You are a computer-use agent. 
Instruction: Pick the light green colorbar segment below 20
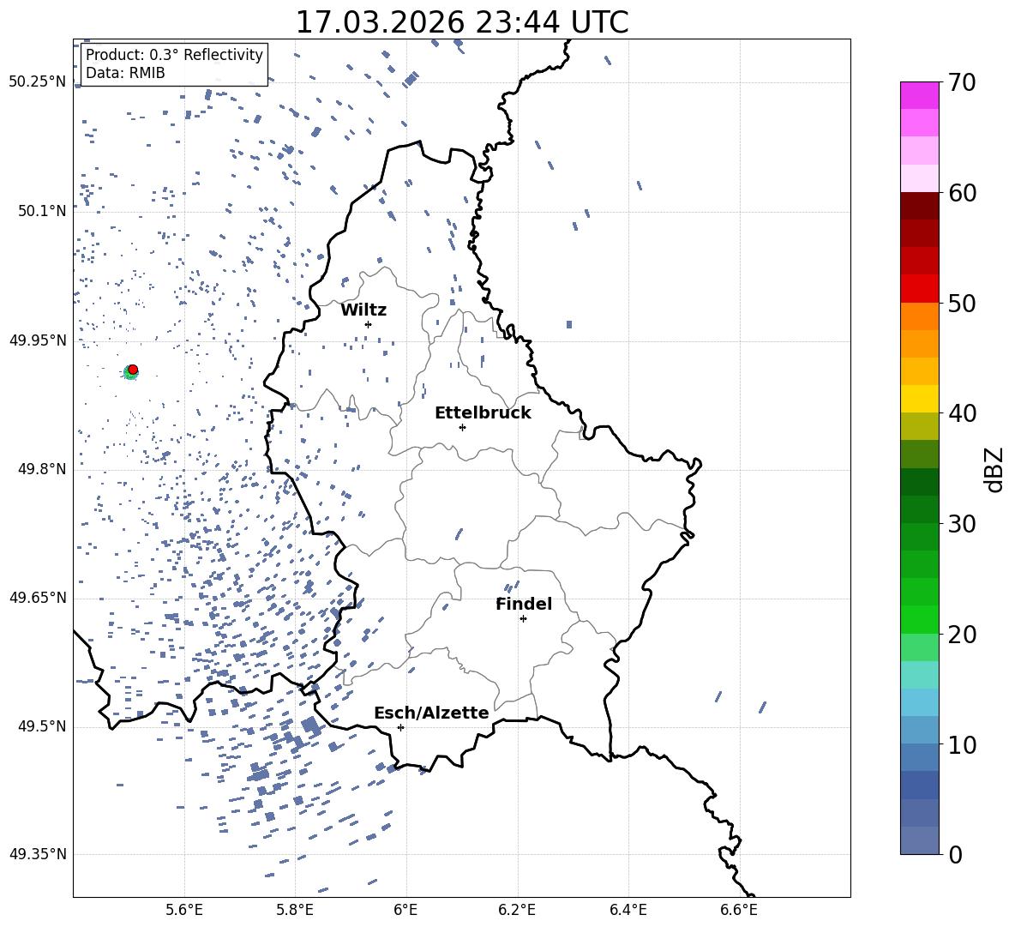coord(919,647)
